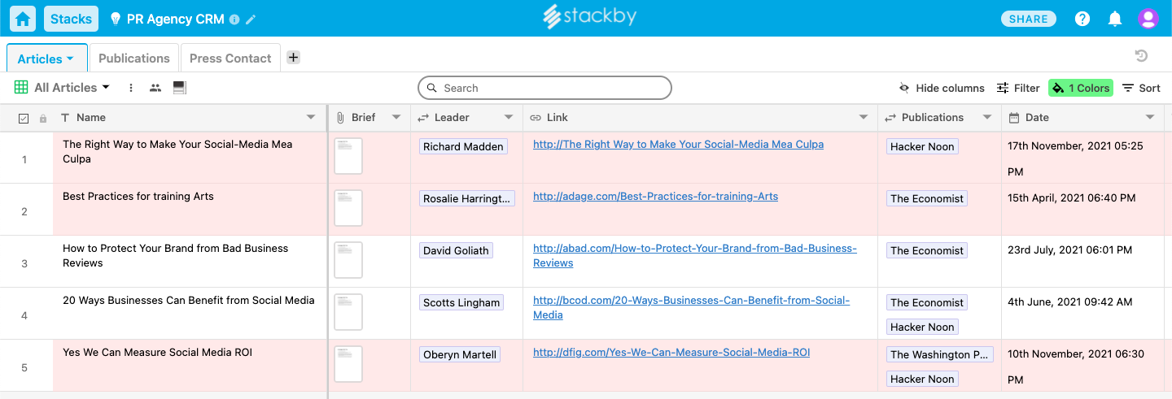Open the view collaborators people icon
The width and height of the screenshot is (1172, 399).
coord(155,88)
